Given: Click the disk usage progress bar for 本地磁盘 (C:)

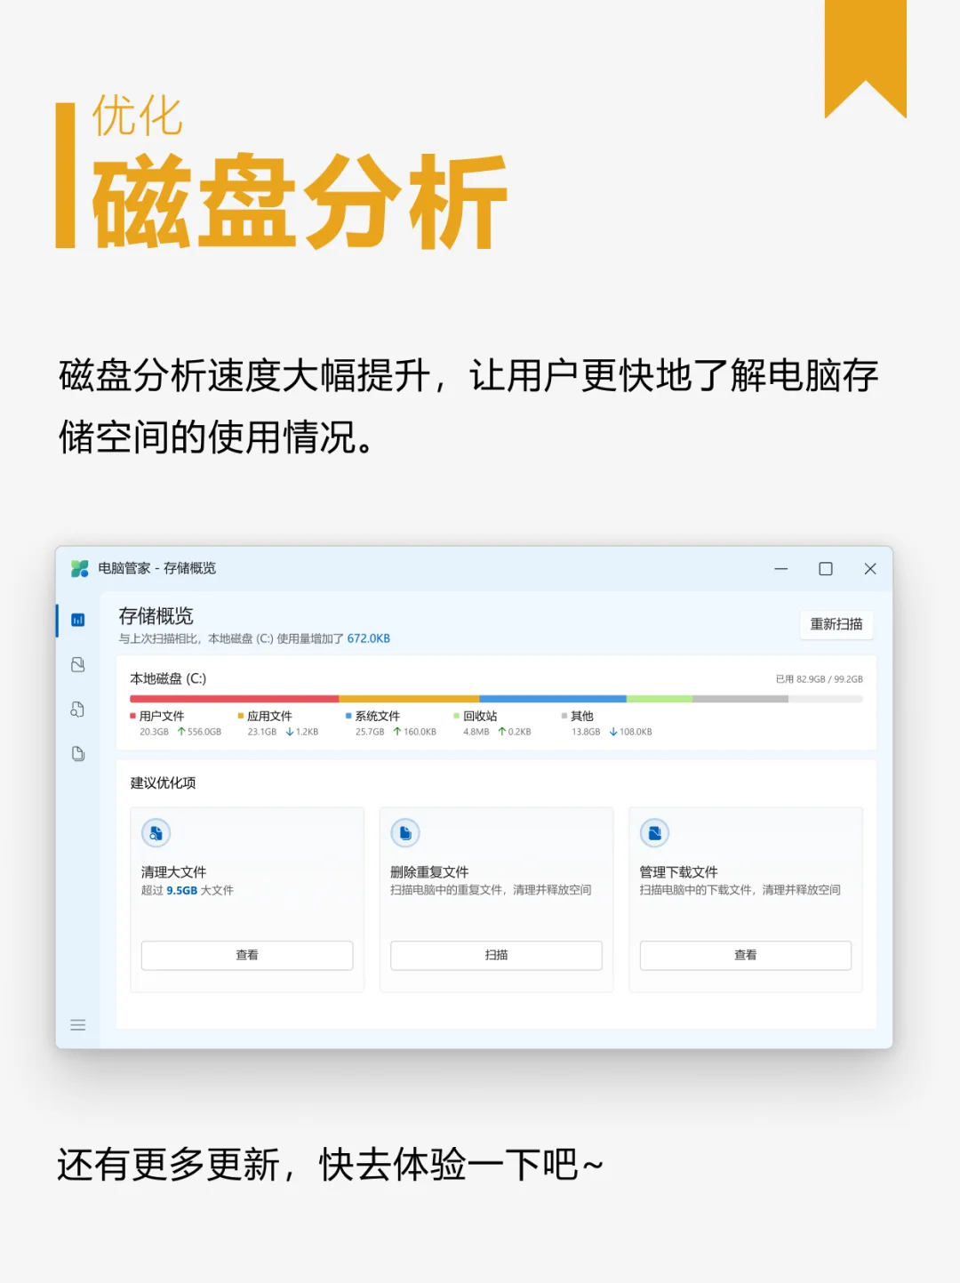Looking at the screenshot, I should click(x=494, y=697).
